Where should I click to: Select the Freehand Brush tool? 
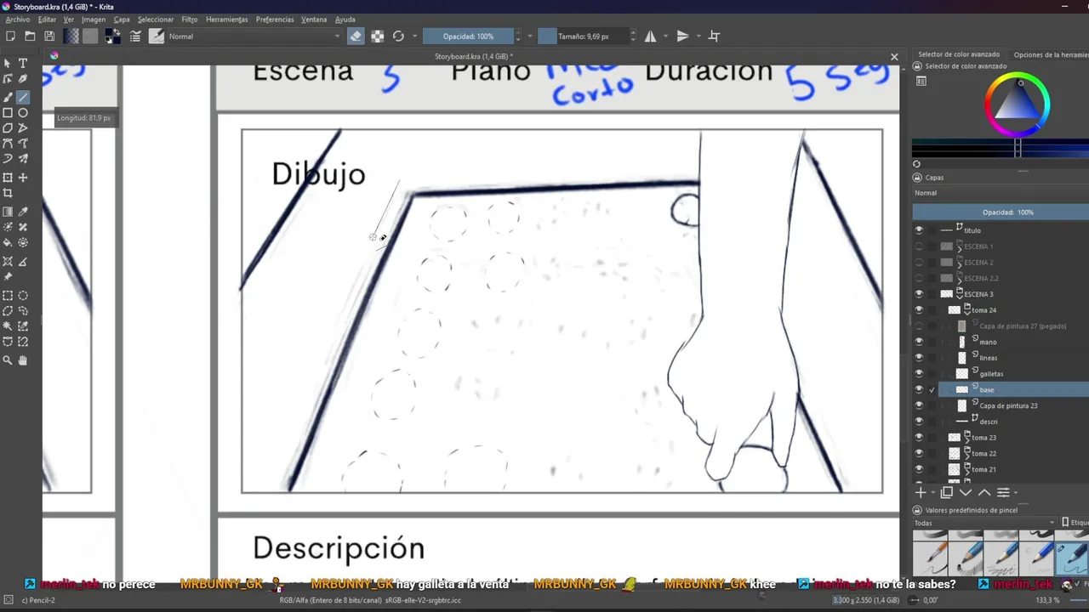click(x=8, y=97)
